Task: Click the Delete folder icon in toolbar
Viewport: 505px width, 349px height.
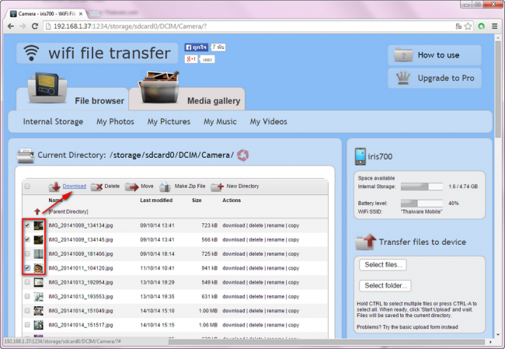Action: point(96,187)
